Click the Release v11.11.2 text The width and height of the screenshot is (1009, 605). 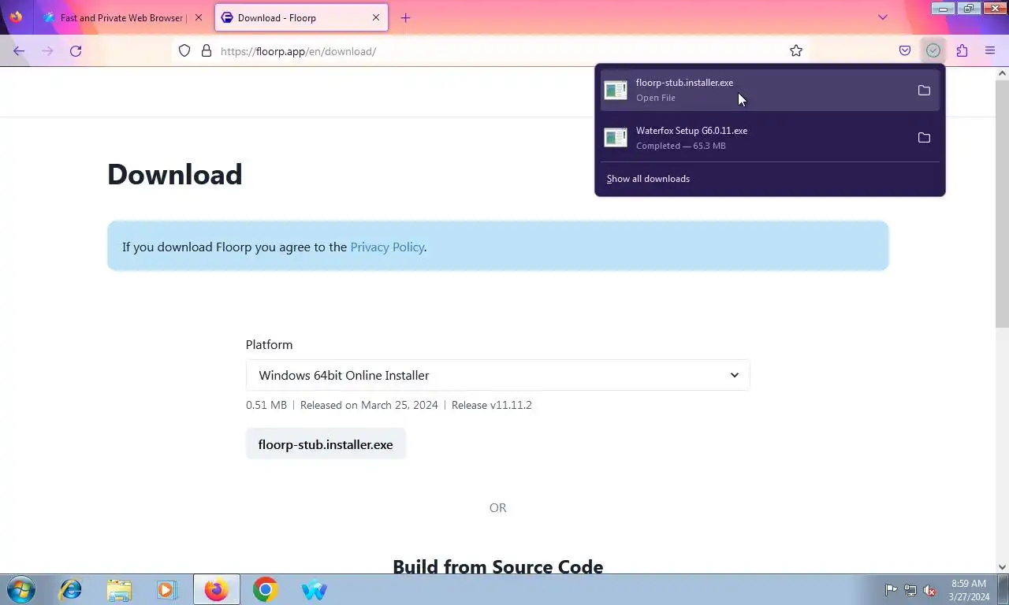coord(492,405)
